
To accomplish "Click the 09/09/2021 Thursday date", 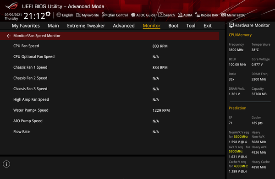I will (13, 16).
